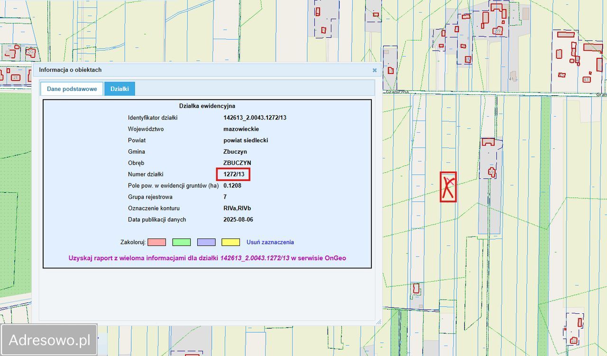Grab the dialog resize handle corner
Screen dimensions: 607x356
(378, 322)
